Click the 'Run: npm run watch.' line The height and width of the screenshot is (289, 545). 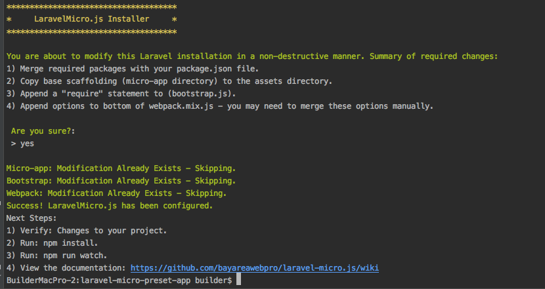pyautogui.click(x=56, y=256)
